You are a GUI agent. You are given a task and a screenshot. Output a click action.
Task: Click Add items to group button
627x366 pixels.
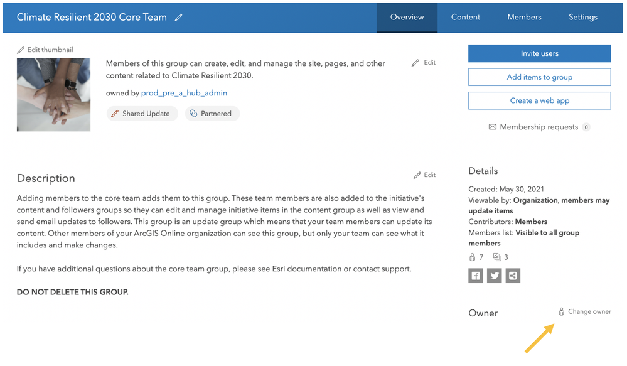point(539,77)
